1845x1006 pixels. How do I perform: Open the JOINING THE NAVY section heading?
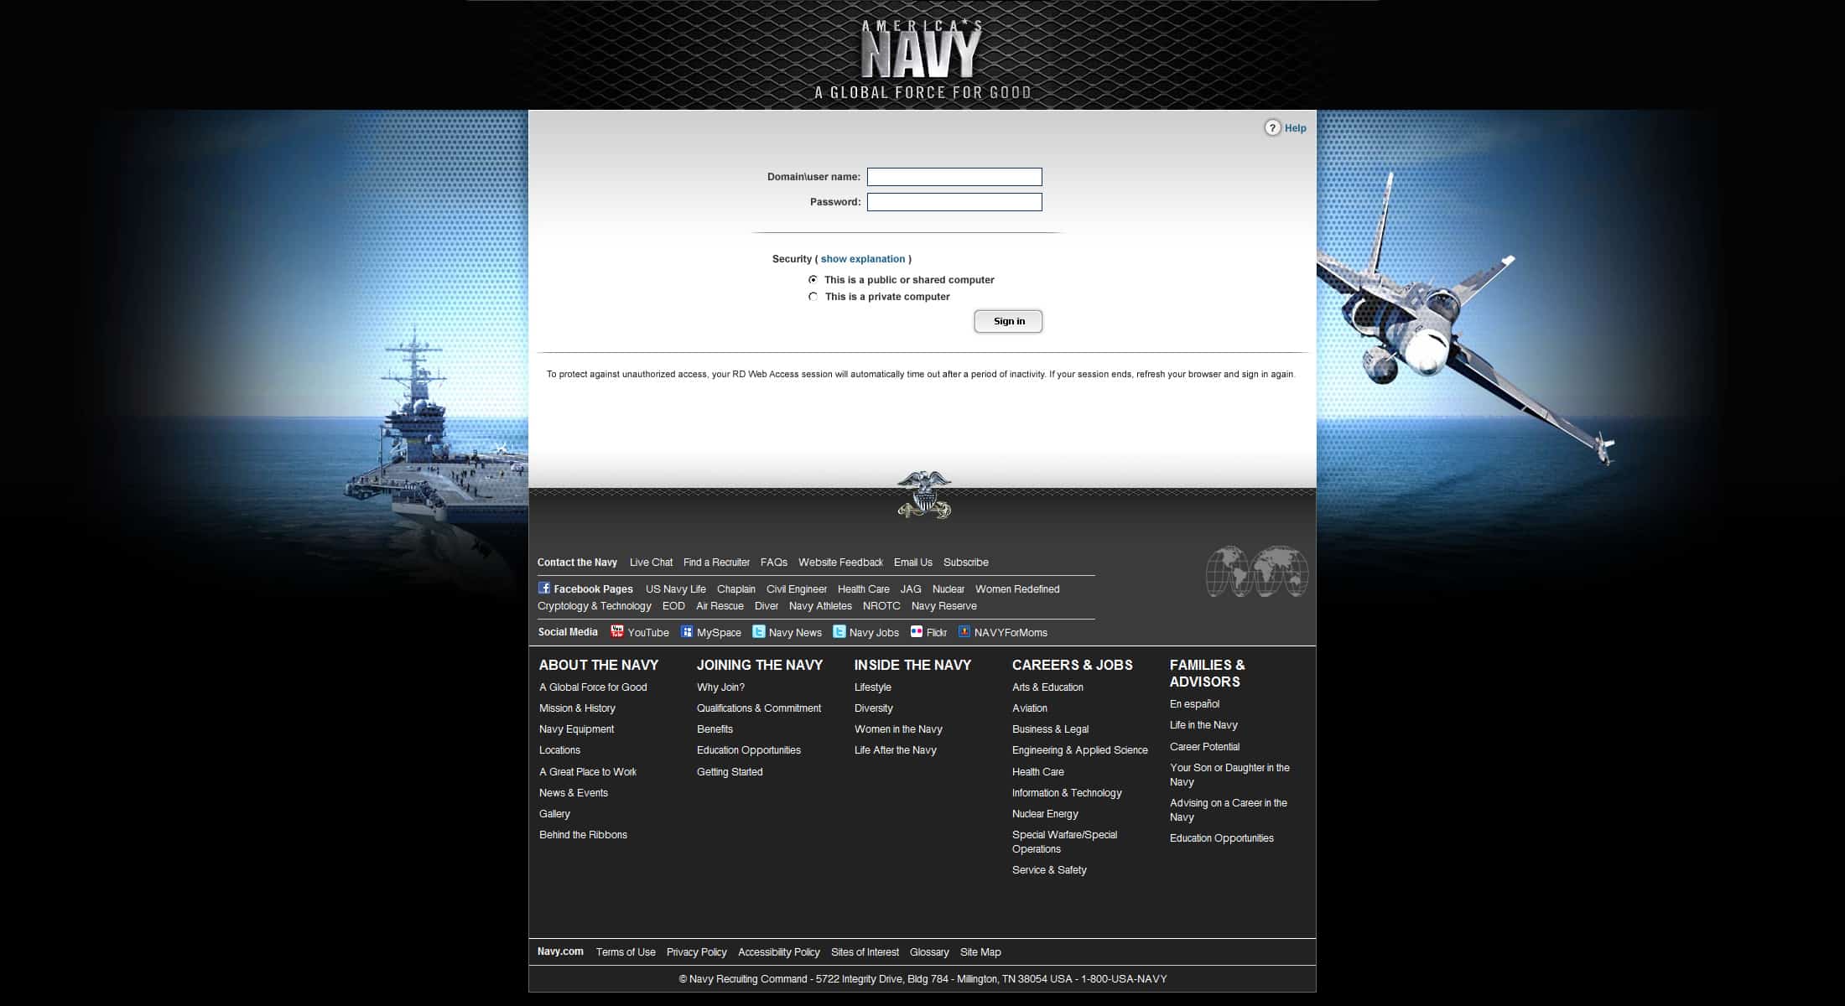tap(760, 665)
